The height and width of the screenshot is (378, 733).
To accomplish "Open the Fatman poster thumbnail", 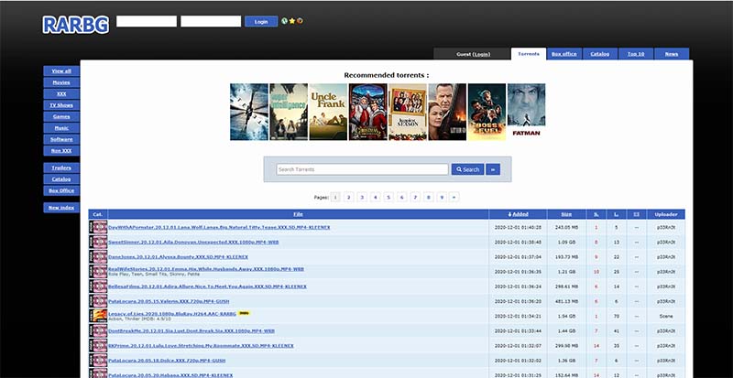I will tap(526, 112).
